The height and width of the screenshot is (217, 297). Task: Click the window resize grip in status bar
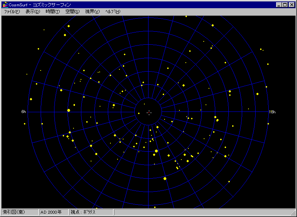(x=293, y=213)
